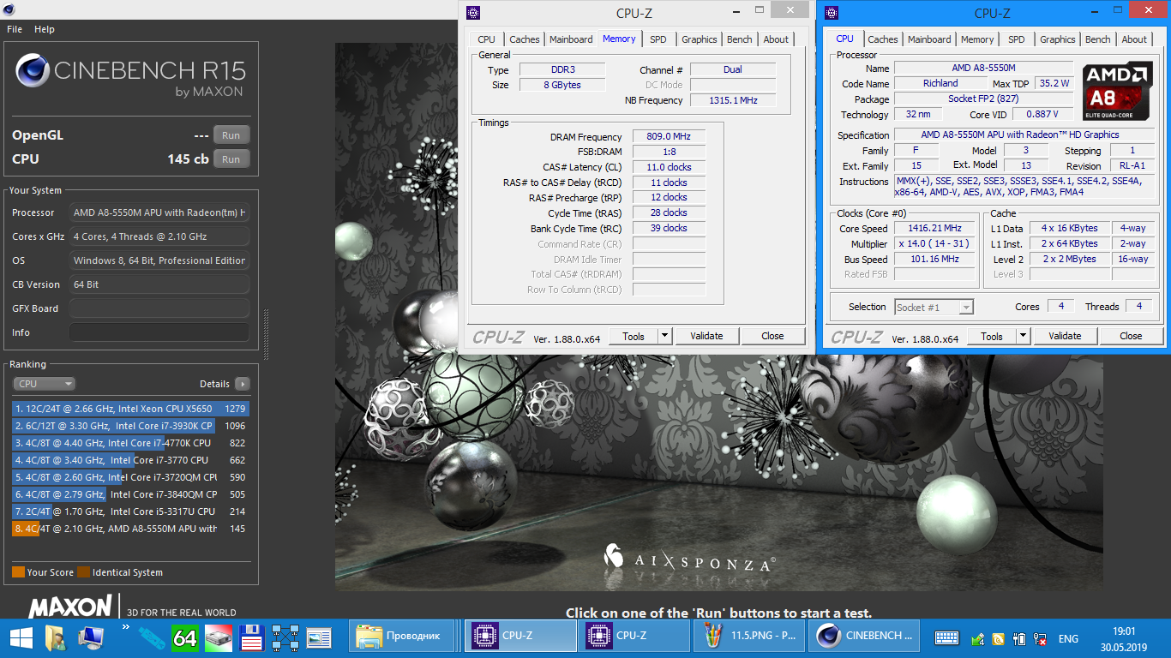This screenshot has height=658, width=1171.
Task: Open the Tools arrow in the CPU-tab CPU-Z window
Action: point(1023,336)
